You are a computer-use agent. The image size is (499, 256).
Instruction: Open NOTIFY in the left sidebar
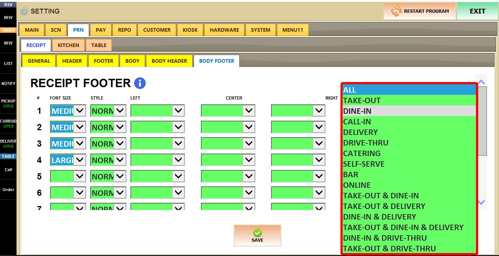(x=8, y=84)
